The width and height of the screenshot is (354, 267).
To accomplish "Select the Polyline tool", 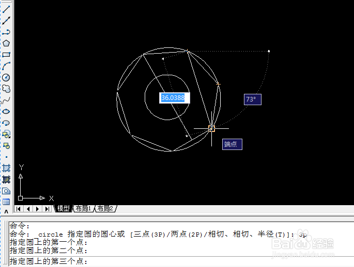I will pos(6,32).
